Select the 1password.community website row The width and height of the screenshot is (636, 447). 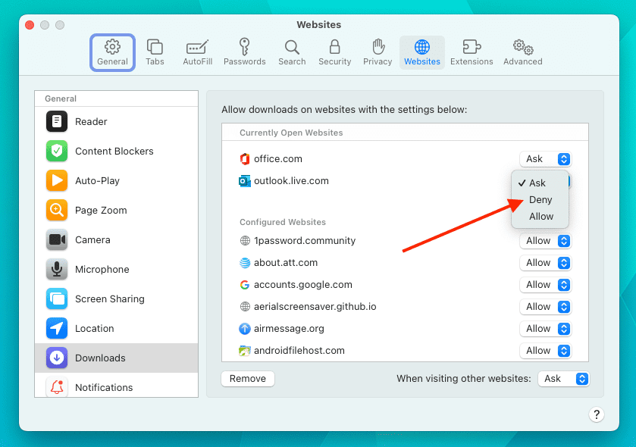pyautogui.click(x=405, y=241)
